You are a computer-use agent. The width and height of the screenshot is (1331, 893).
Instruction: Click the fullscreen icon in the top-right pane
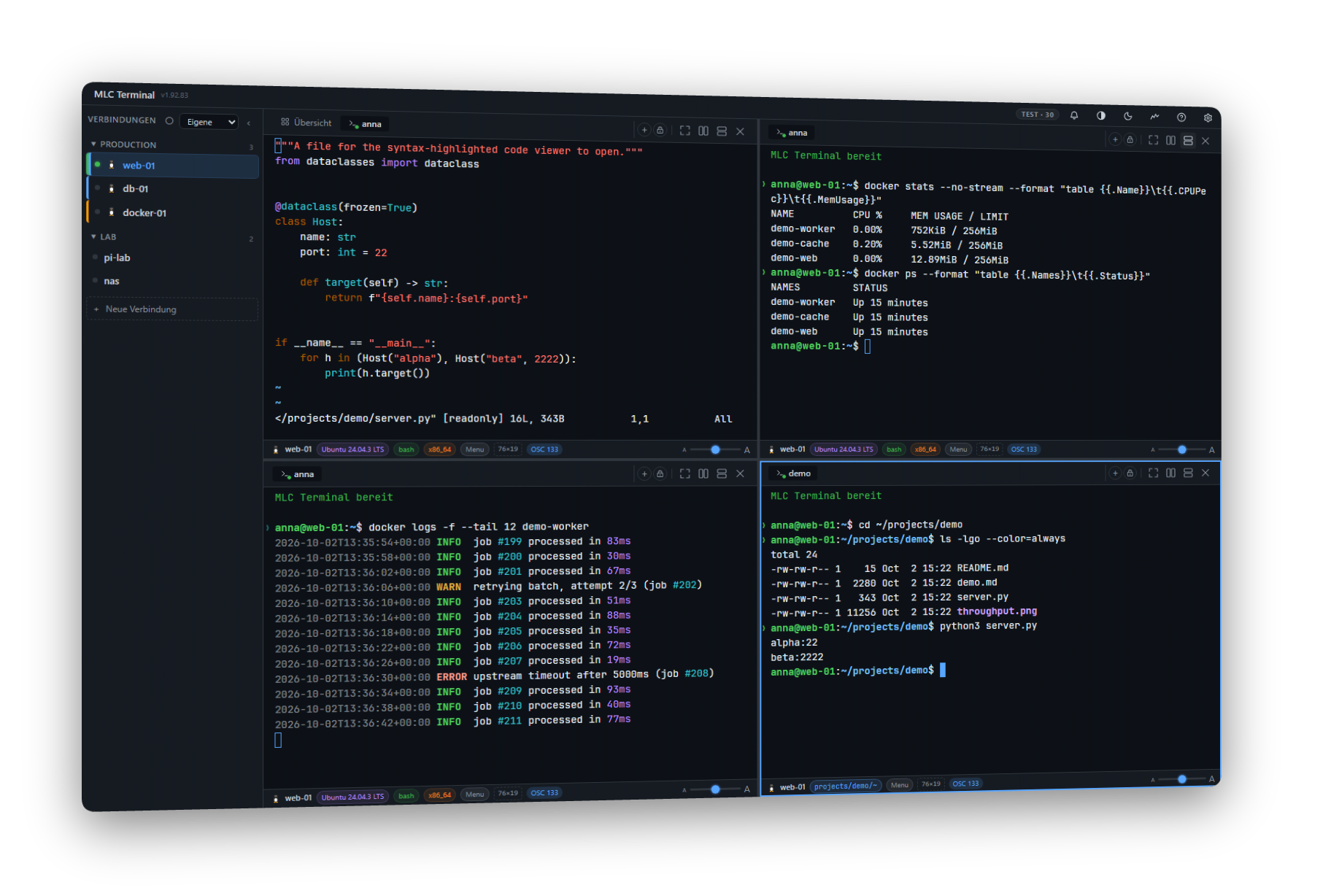coord(1153,140)
